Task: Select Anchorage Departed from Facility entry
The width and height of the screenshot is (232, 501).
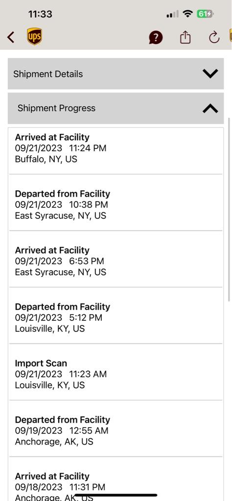Action: [116, 429]
